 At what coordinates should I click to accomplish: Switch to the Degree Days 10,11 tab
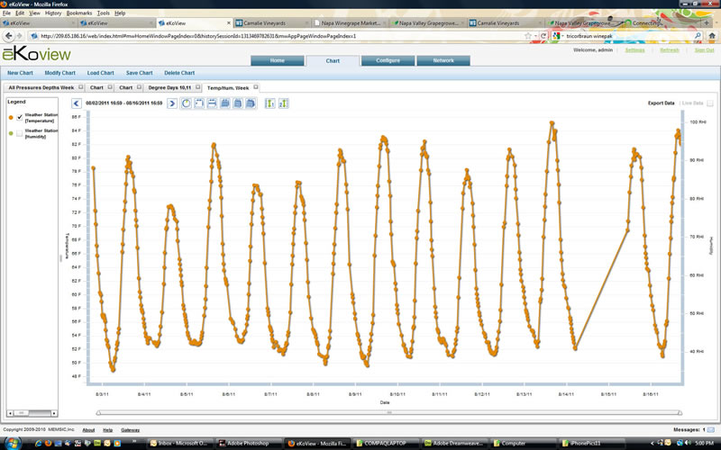(x=169, y=88)
